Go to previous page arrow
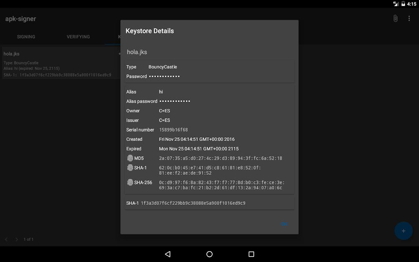 point(6,239)
